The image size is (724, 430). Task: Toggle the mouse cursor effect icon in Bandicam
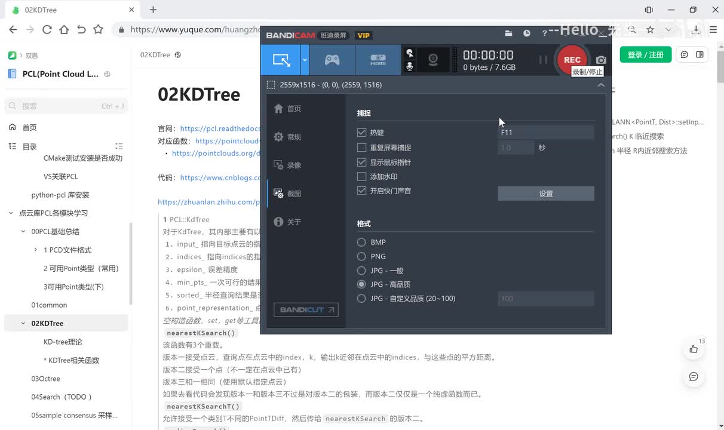pyautogui.click(x=410, y=53)
